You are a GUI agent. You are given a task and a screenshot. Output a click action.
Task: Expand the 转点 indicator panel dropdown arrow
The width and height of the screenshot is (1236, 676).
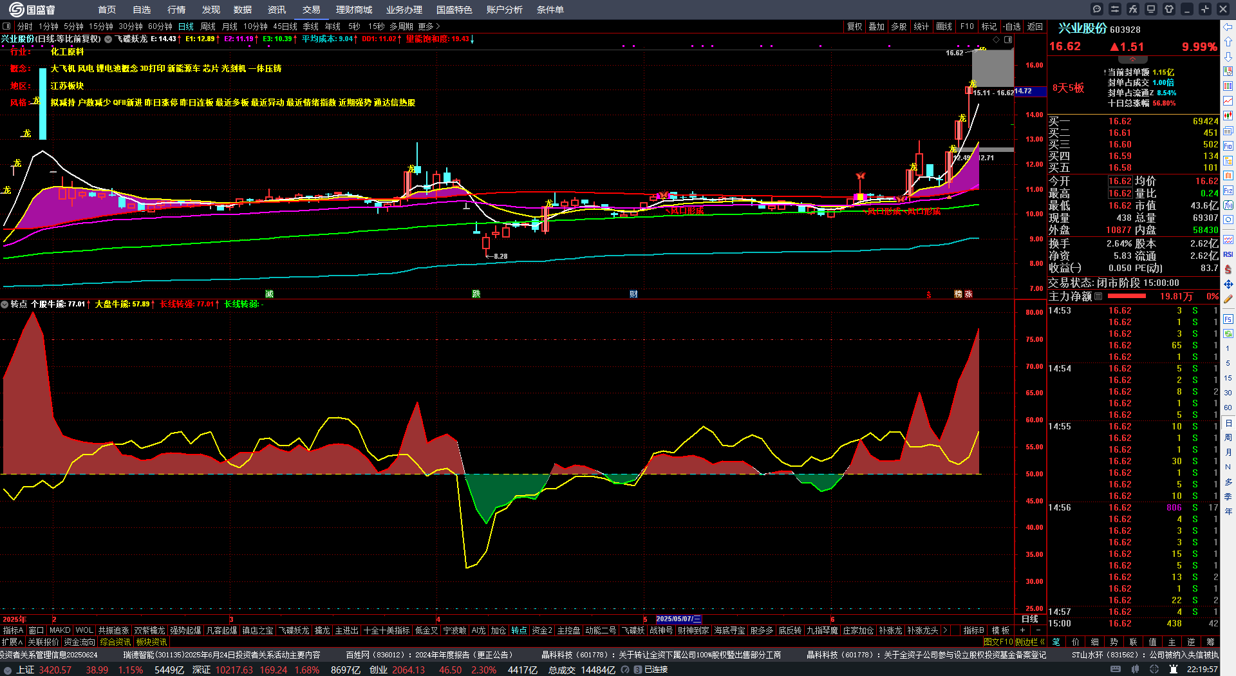point(5,304)
